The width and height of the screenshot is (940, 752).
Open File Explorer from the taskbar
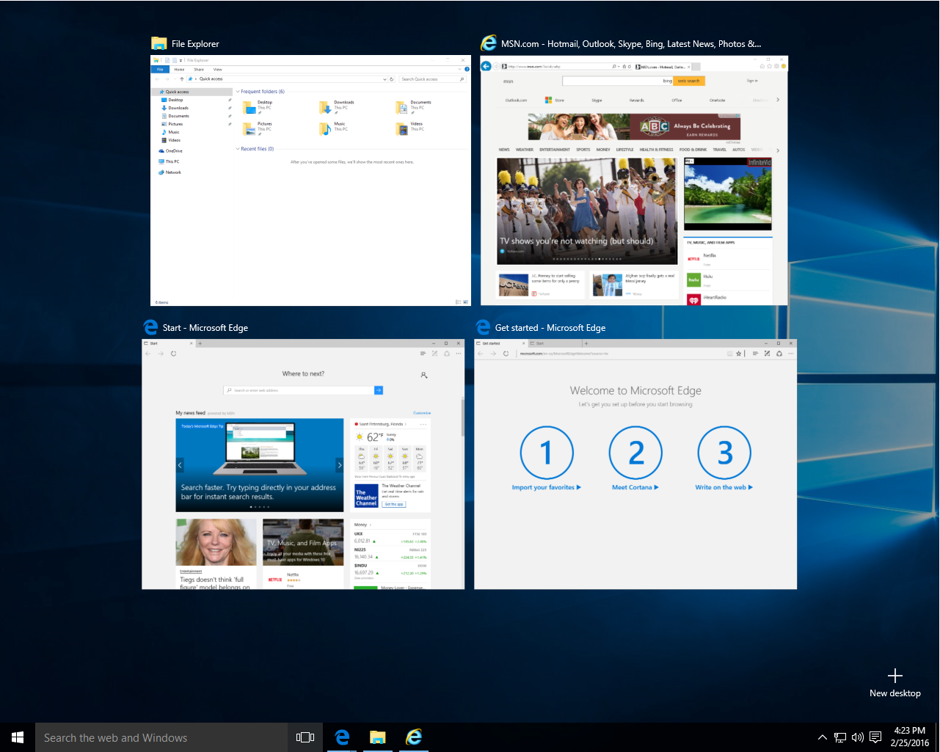[378, 737]
